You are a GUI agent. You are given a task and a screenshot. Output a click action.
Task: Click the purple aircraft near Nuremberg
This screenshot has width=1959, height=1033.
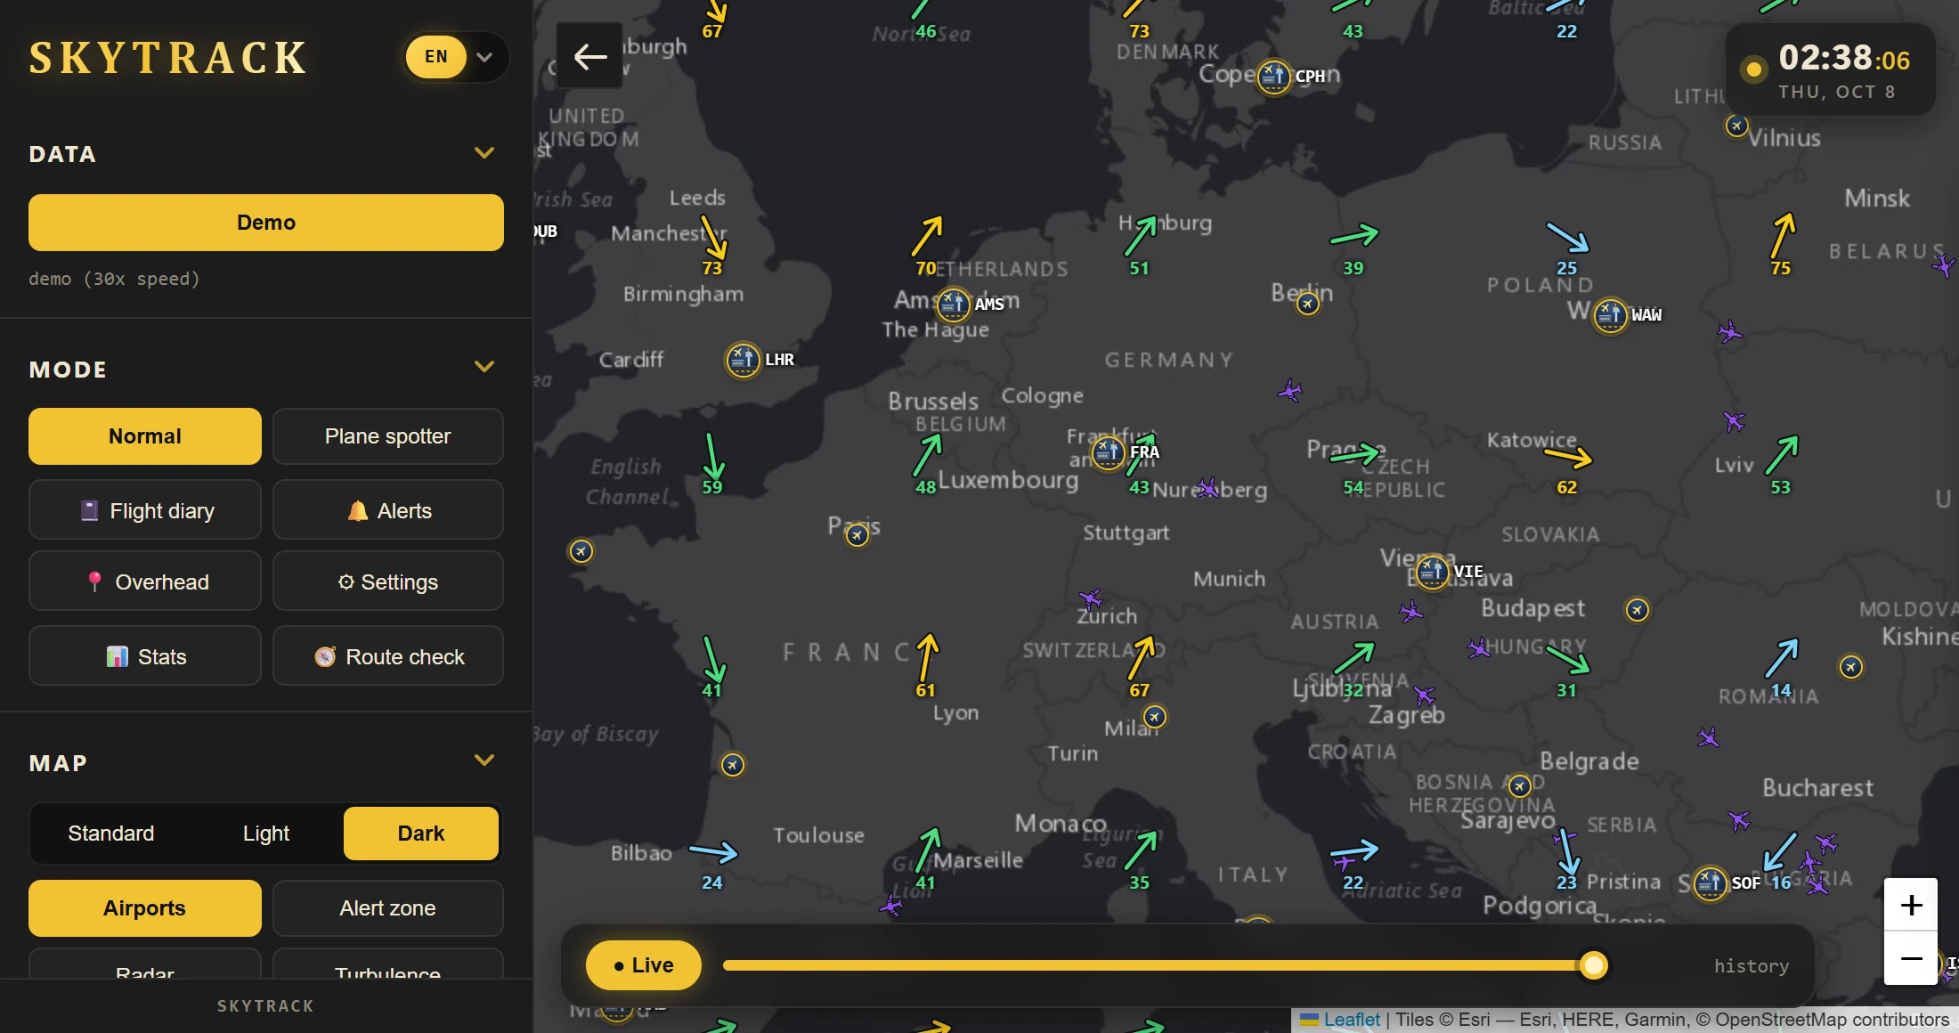tap(1207, 487)
